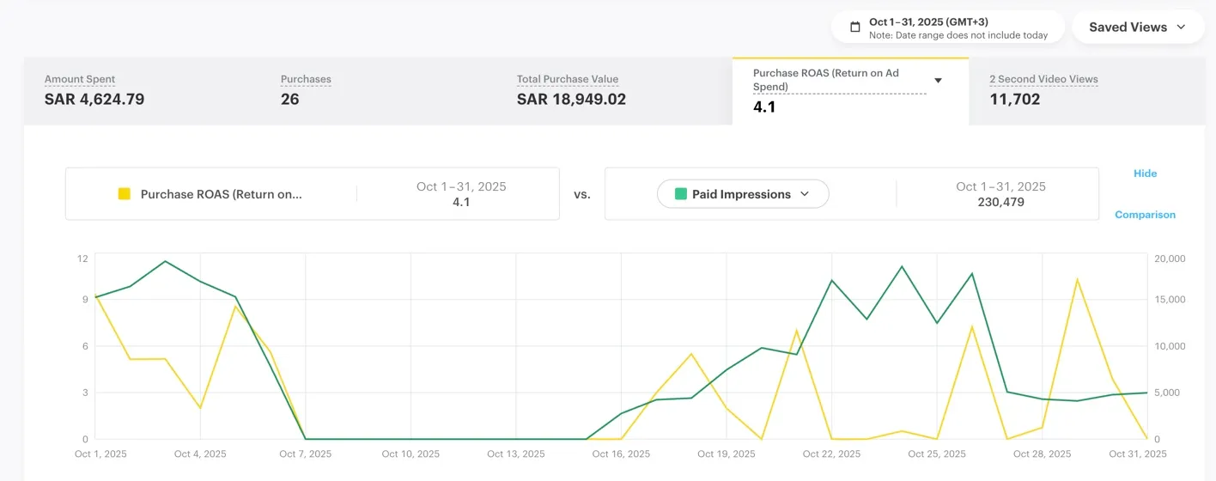Screen dimensions: 1216x481
Task: Click the 20,000 right axis label
Action: pyautogui.click(x=1170, y=259)
